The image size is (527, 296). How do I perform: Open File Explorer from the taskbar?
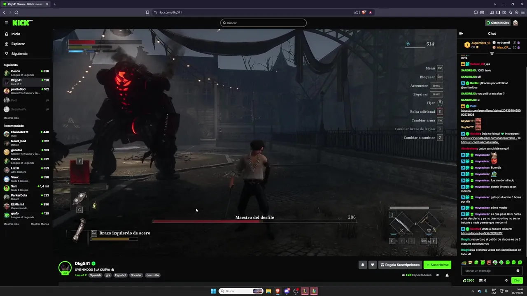[268, 291]
